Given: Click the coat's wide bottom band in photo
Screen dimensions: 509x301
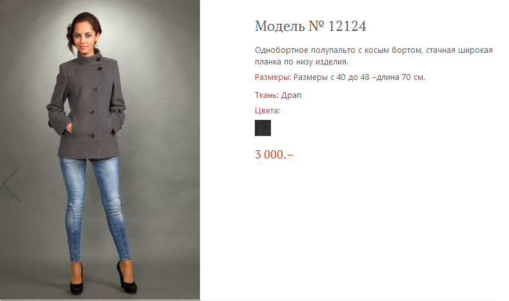Looking at the screenshot, I should [87, 150].
